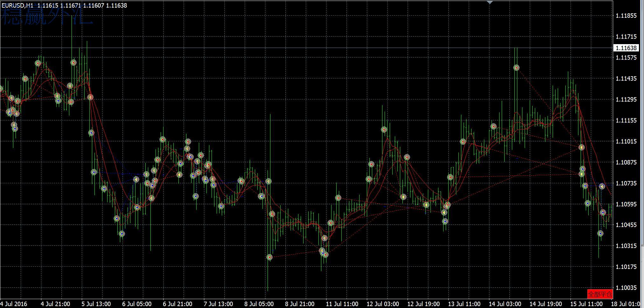The image size is (644, 308).
Task: Click the 14 Jul 03:00 time label
Action: 505,304
